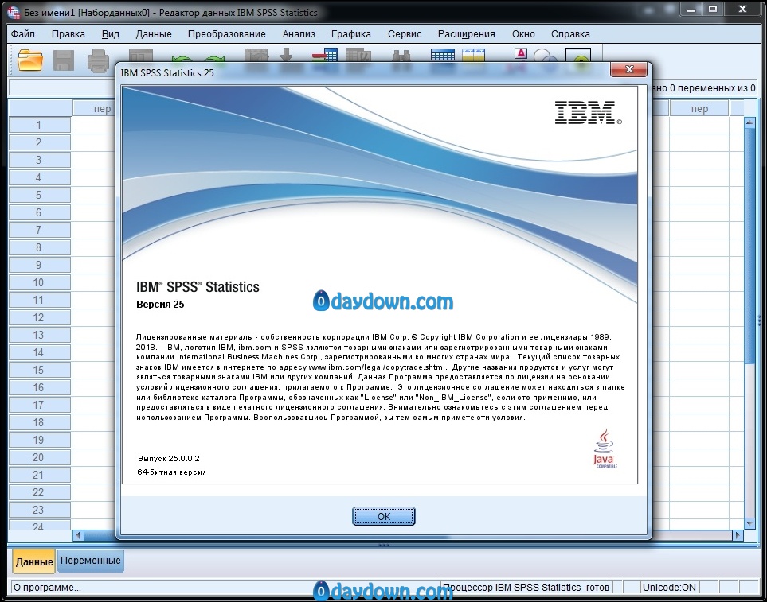Open the Расширения menu

point(466,33)
